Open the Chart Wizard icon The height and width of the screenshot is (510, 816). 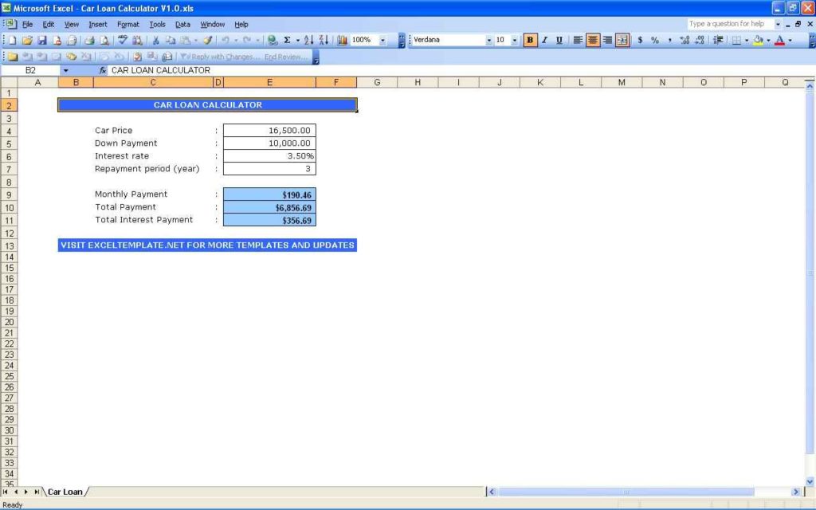[342, 40]
